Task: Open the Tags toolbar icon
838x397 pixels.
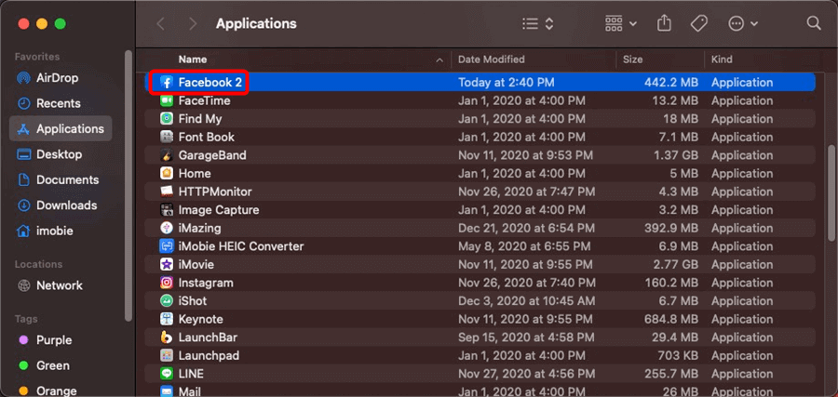Action: pos(699,23)
